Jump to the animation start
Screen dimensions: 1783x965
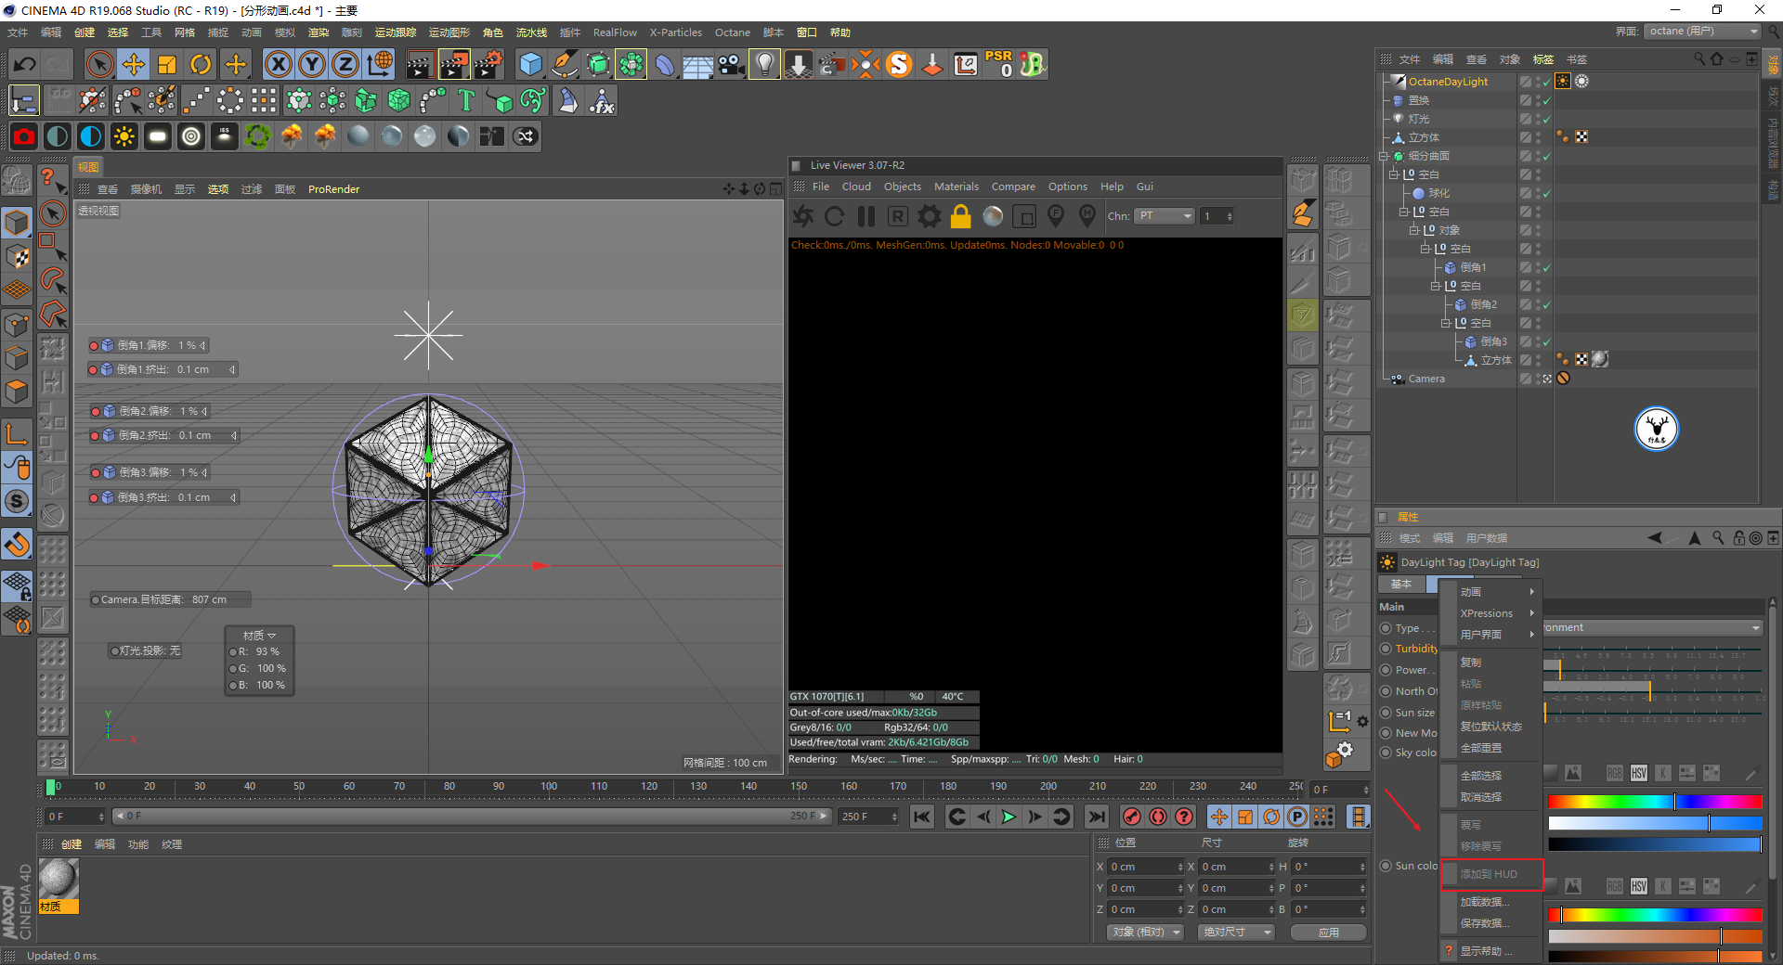click(x=921, y=817)
